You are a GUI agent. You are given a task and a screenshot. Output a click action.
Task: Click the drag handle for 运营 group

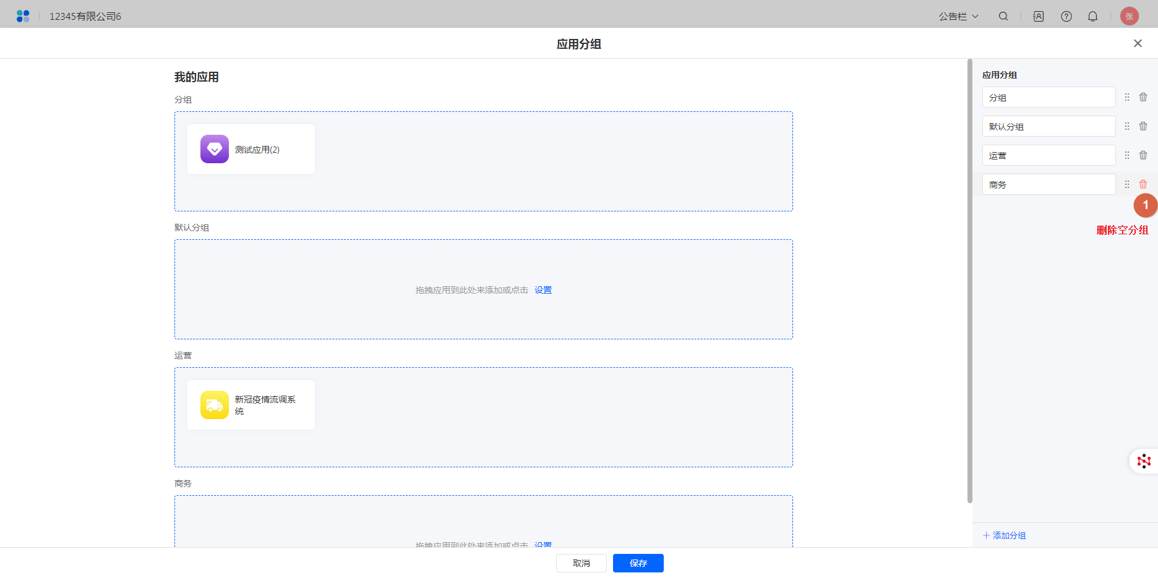(1127, 155)
